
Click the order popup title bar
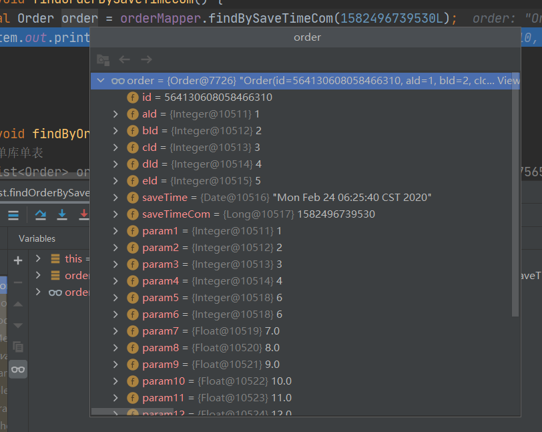[306, 37]
